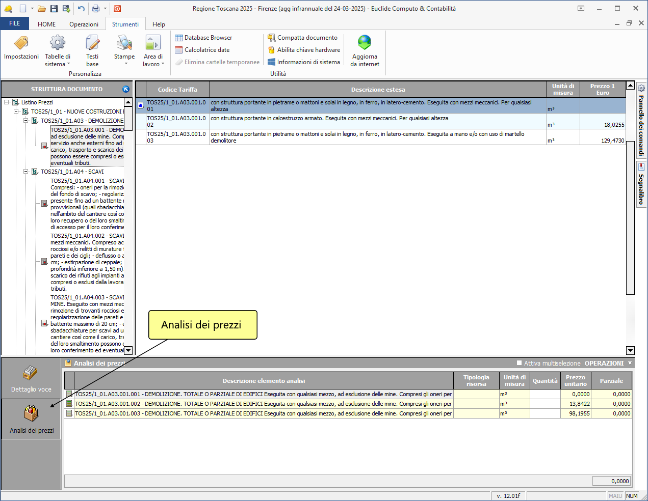Click Informazioni di sistema
Viewport: 648px width, 501px height.
click(x=304, y=62)
